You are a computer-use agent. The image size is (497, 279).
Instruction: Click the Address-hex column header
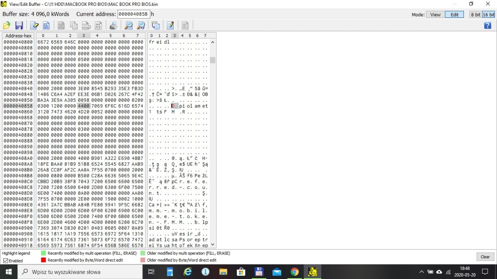point(18,36)
